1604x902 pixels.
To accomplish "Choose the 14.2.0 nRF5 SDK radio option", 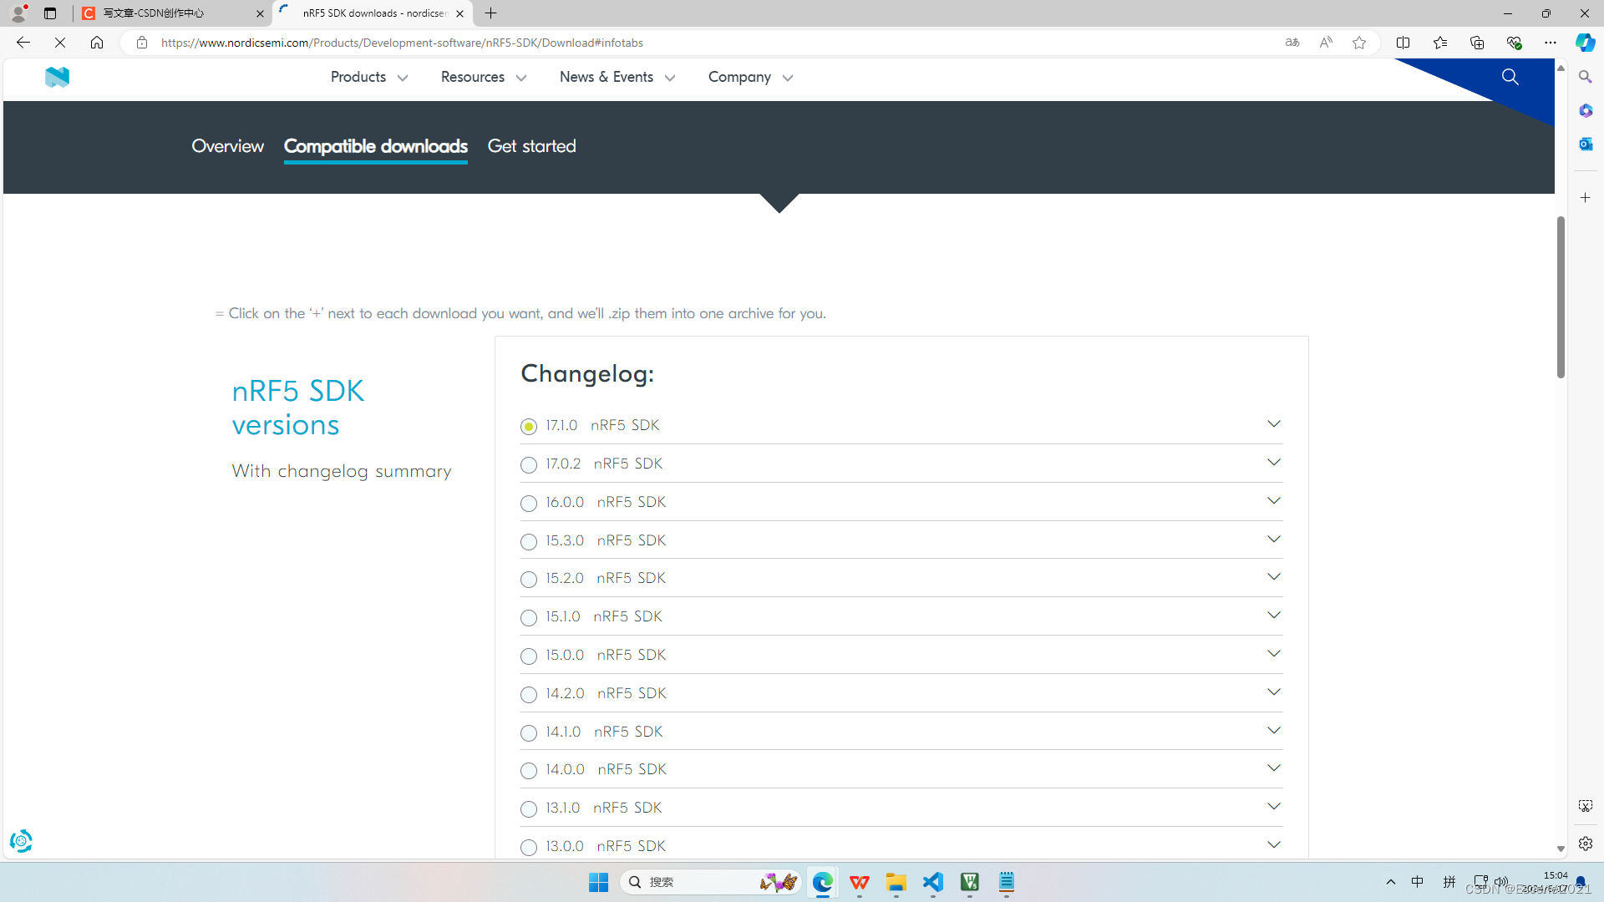I will [529, 695].
